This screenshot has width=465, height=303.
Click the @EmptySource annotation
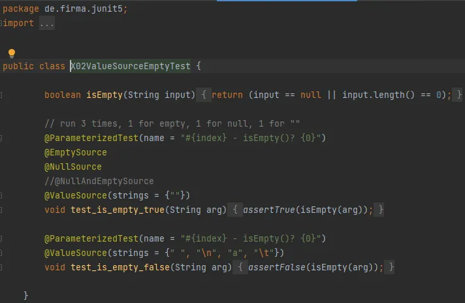tap(76, 152)
